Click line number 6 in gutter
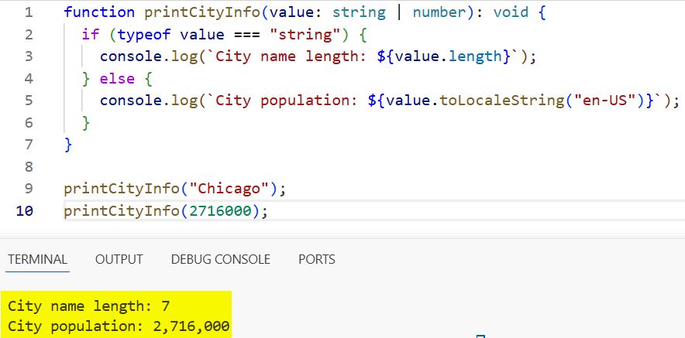 [x=29, y=123]
